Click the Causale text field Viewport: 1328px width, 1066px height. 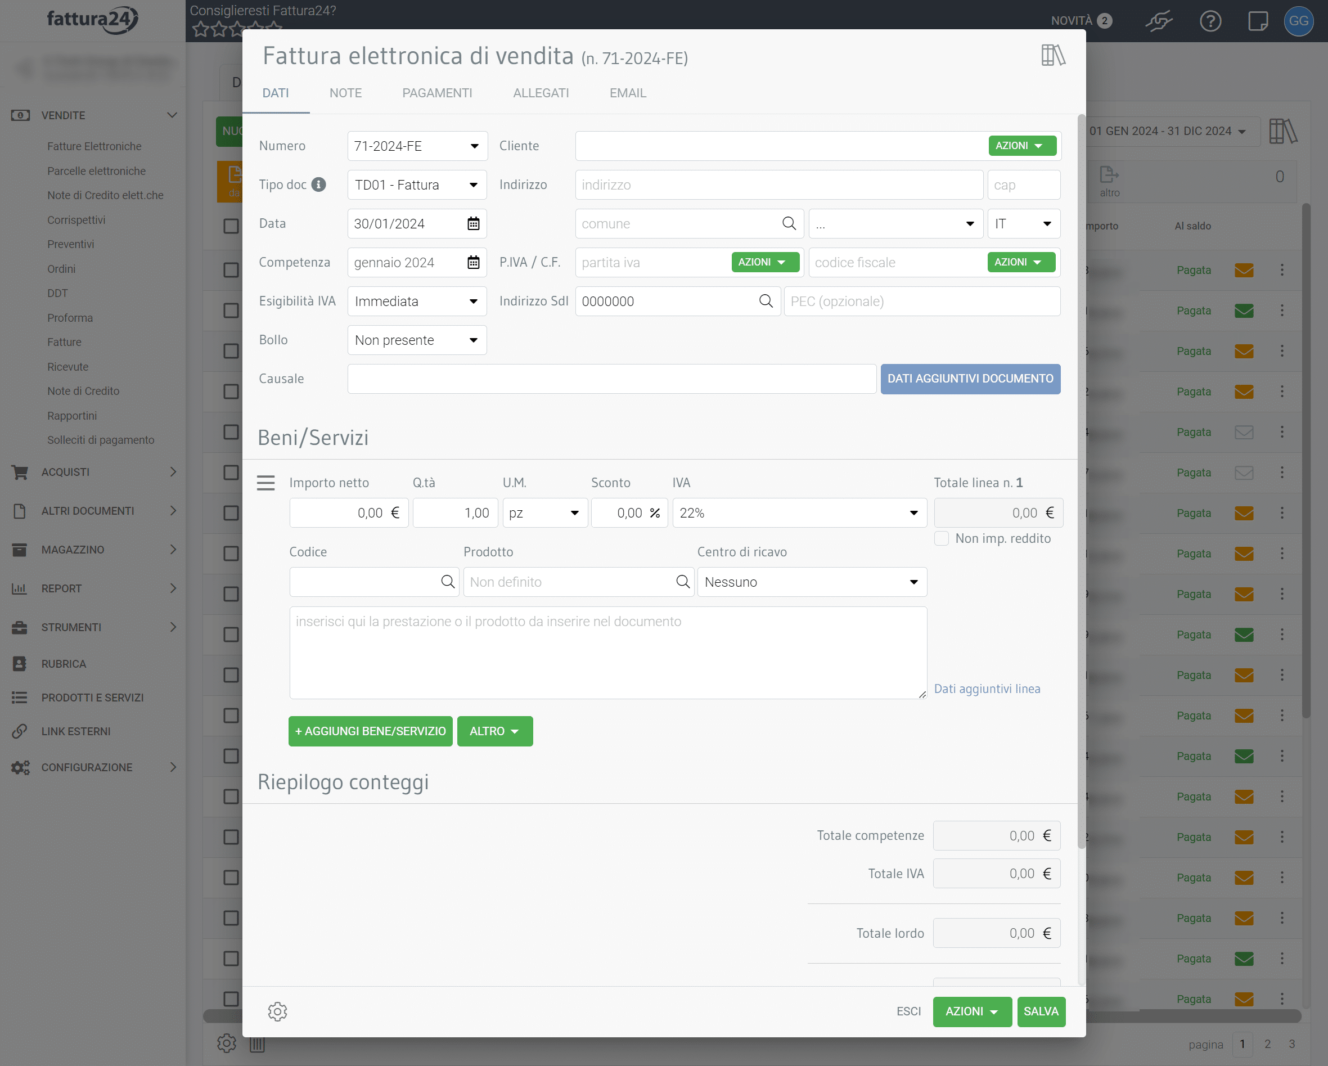[x=611, y=379]
